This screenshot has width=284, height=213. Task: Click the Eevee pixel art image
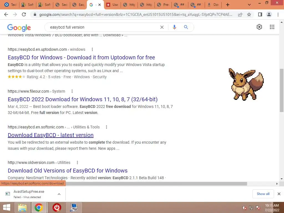click(246, 84)
